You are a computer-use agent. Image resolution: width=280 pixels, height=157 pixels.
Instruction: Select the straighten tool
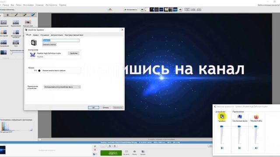(x=16, y=22)
